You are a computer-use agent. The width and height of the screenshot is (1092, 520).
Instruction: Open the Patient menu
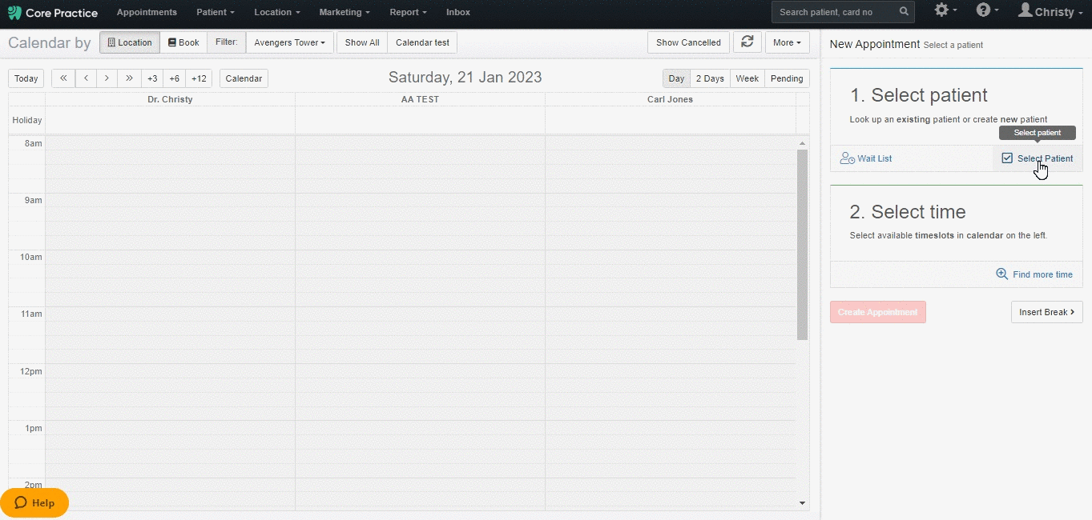click(x=216, y=12)
